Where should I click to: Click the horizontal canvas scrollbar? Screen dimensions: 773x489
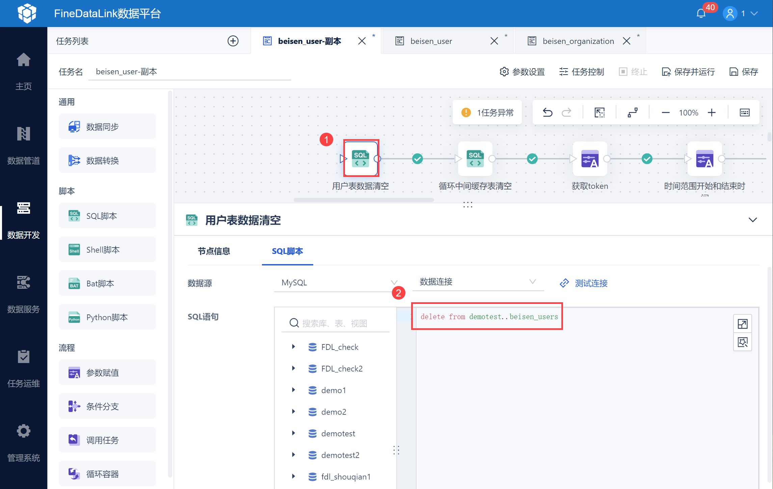(364, 200)
